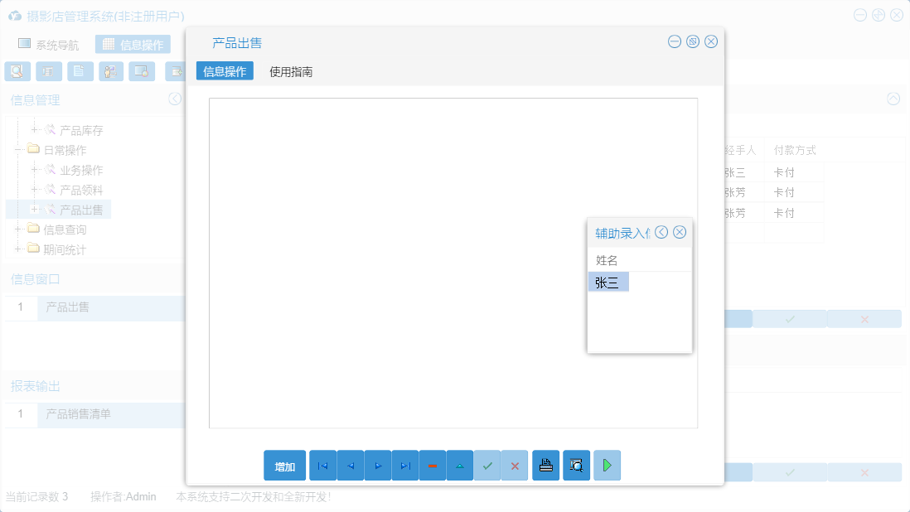Viewport: 910px width, 512px height.
Task: Switch to the 使用指南 tab
Action: [291, 72]
